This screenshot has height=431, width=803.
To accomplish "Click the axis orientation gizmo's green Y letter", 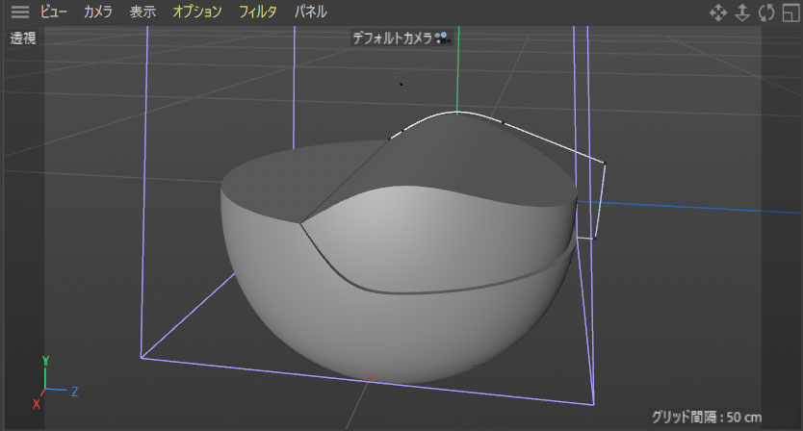I will (x=44, y=361).
